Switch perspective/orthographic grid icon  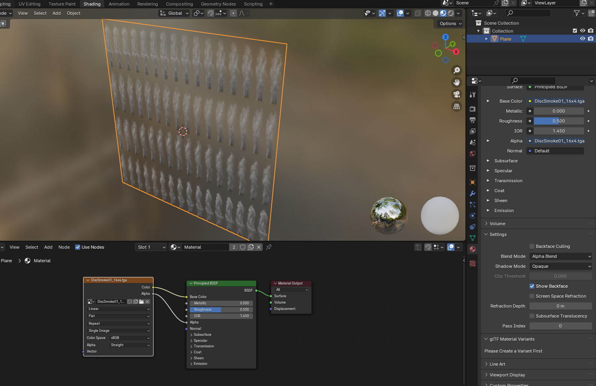(x=457, y=106)
